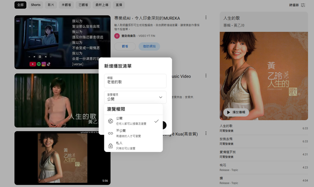
Task: Switch to the Shorts filter chip
Action: tap(35, 5)
